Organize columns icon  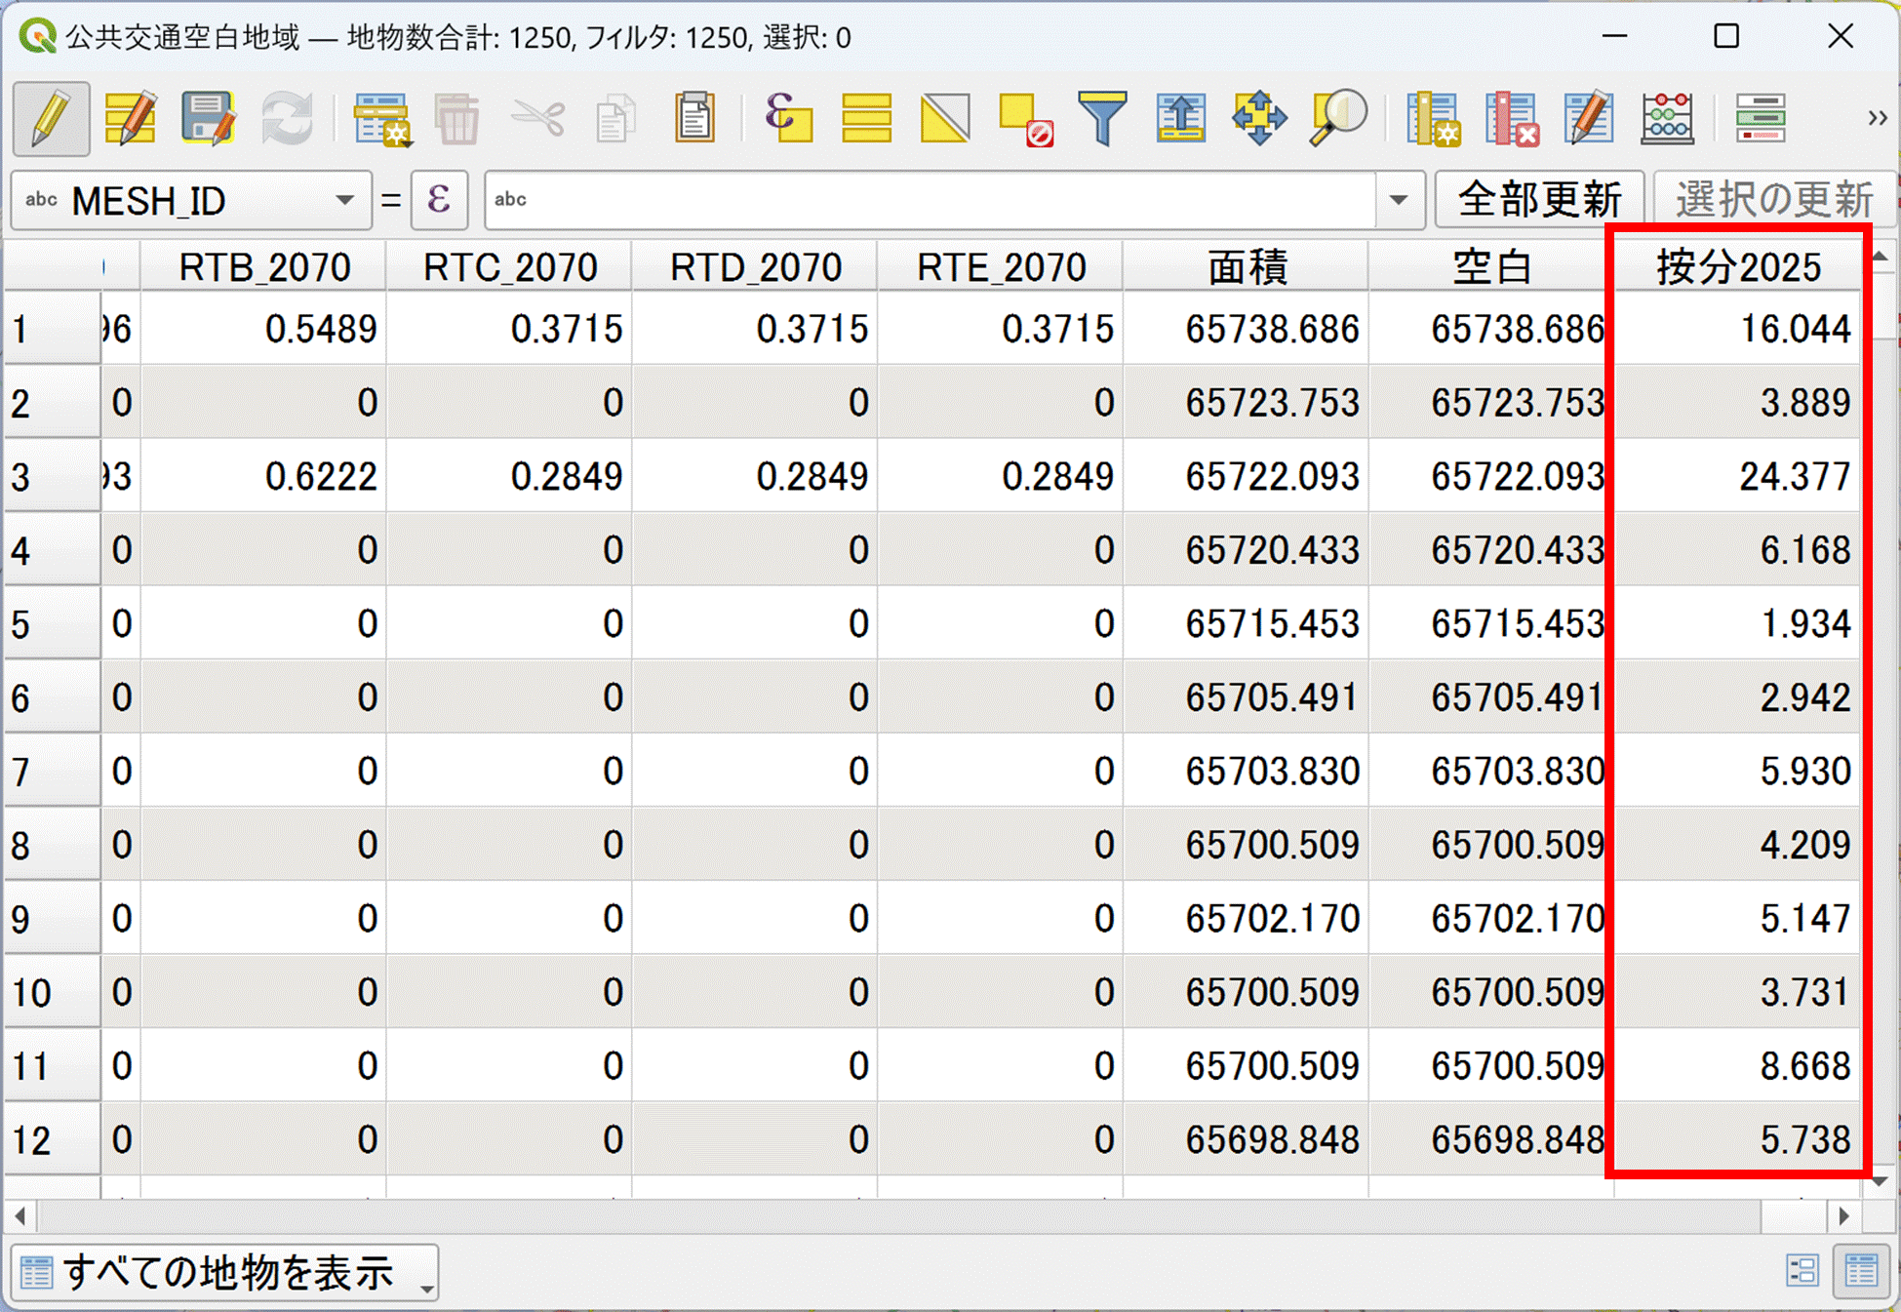coord(1590,119)
